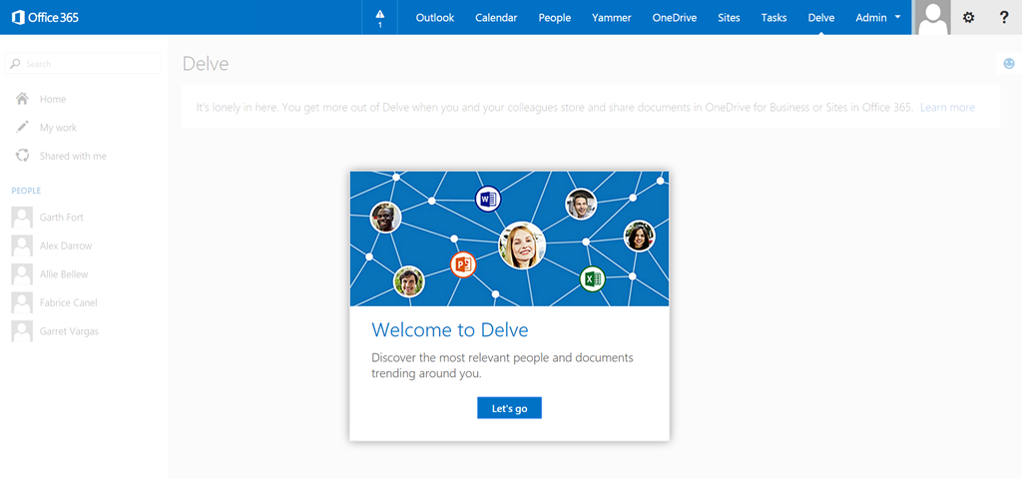
Task: Click the Let's go button
Action: click(509, 408)
